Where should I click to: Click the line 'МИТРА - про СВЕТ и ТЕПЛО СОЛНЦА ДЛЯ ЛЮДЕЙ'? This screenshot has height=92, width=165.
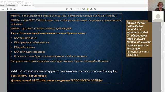[42, 28]
